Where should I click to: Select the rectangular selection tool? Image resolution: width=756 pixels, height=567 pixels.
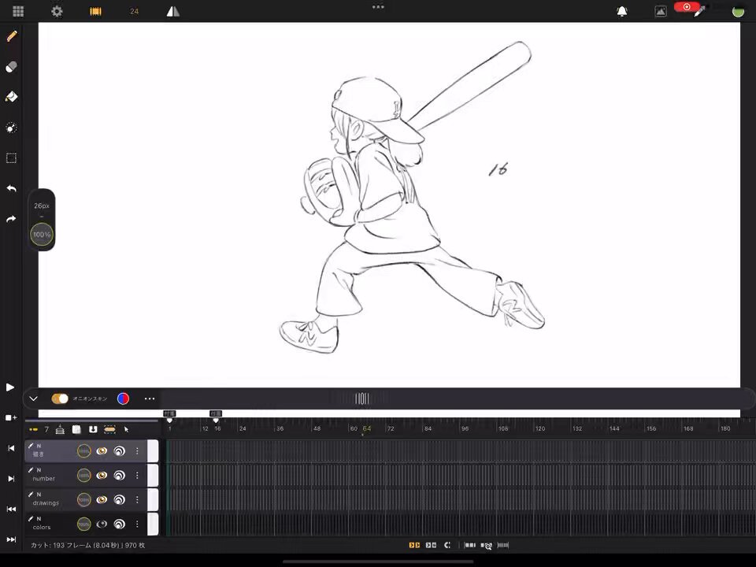(x=12, y=157)
